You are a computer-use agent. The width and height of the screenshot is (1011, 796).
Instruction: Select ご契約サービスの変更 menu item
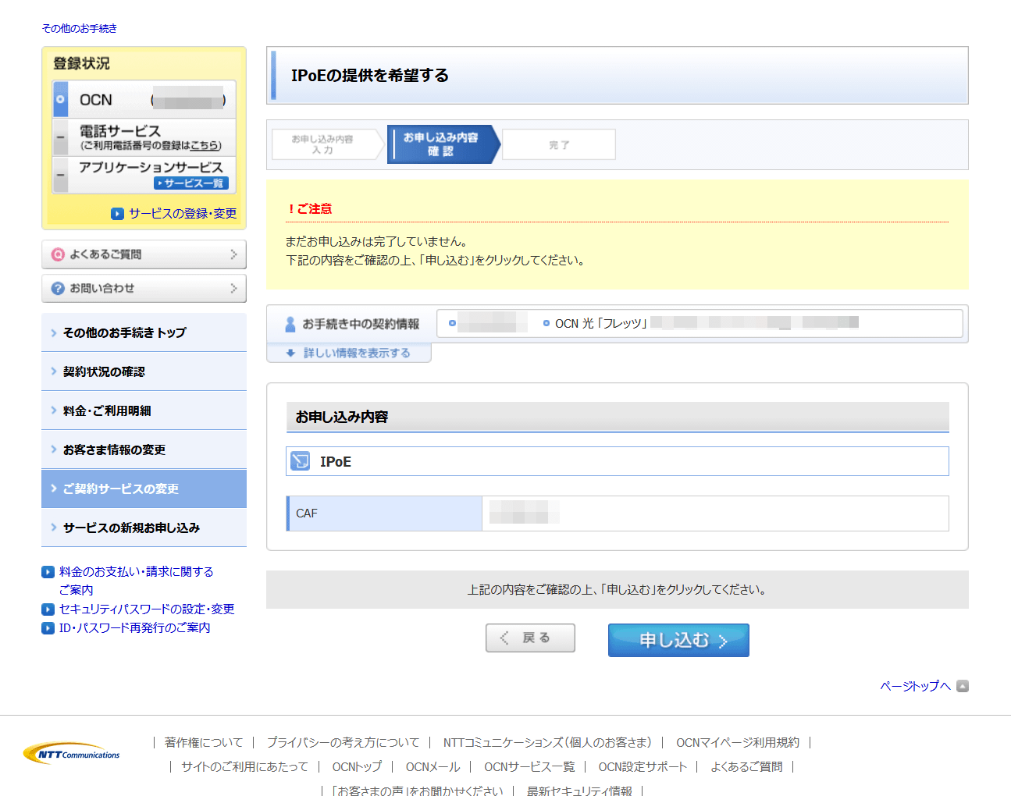144,489
